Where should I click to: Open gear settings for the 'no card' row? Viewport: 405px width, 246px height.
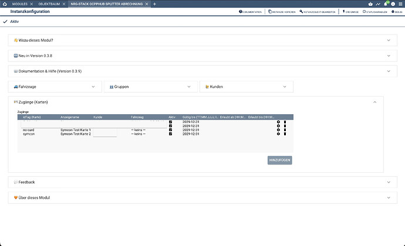coord(278,130)
